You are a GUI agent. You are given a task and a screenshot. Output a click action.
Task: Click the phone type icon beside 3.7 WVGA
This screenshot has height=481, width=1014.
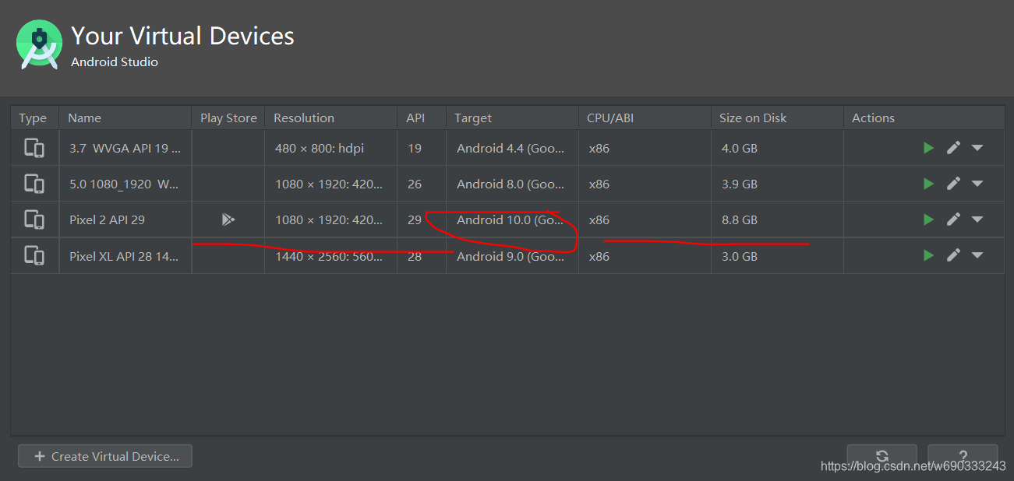point(34,147)
